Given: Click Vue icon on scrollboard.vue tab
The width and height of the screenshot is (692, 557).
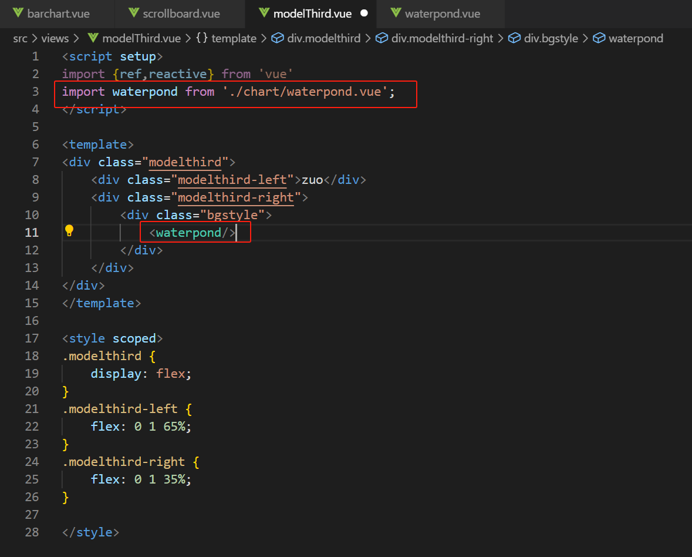Looking at the screenshot, I should (x=134, y=13).
